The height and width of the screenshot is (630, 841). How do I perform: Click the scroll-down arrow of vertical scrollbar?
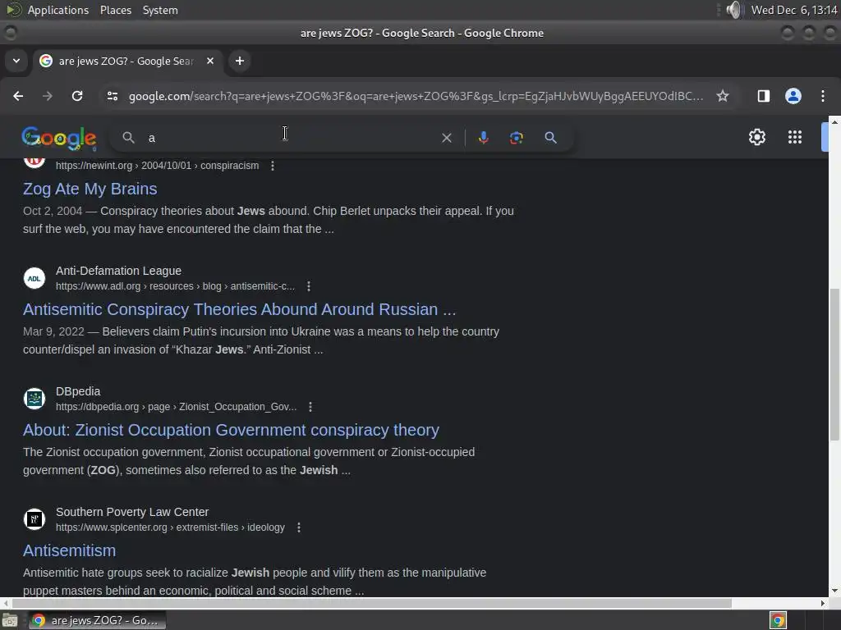pyautogui.click(x=834, y=591)
